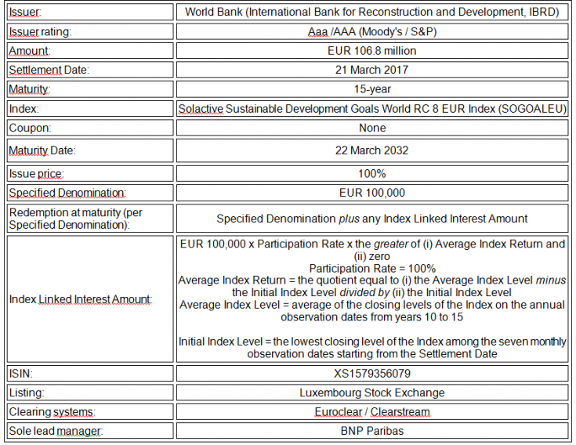Select the 'BNP Paribas' value
576x445 pixels.
[x=372, y=431]
